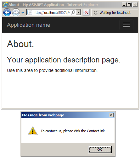Toggle the hamburger navigation menu
140x158 pixels.
pyautogui.click(x=126, y=25)
